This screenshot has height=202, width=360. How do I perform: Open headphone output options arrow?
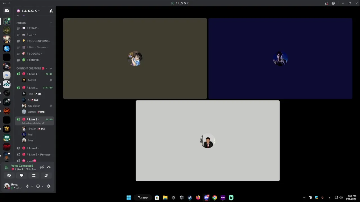point(43,186)
